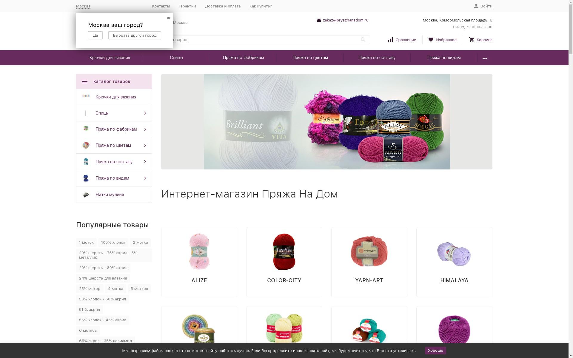Expand Пряжа по видам sidebar arrow

[x=145, y=178]
